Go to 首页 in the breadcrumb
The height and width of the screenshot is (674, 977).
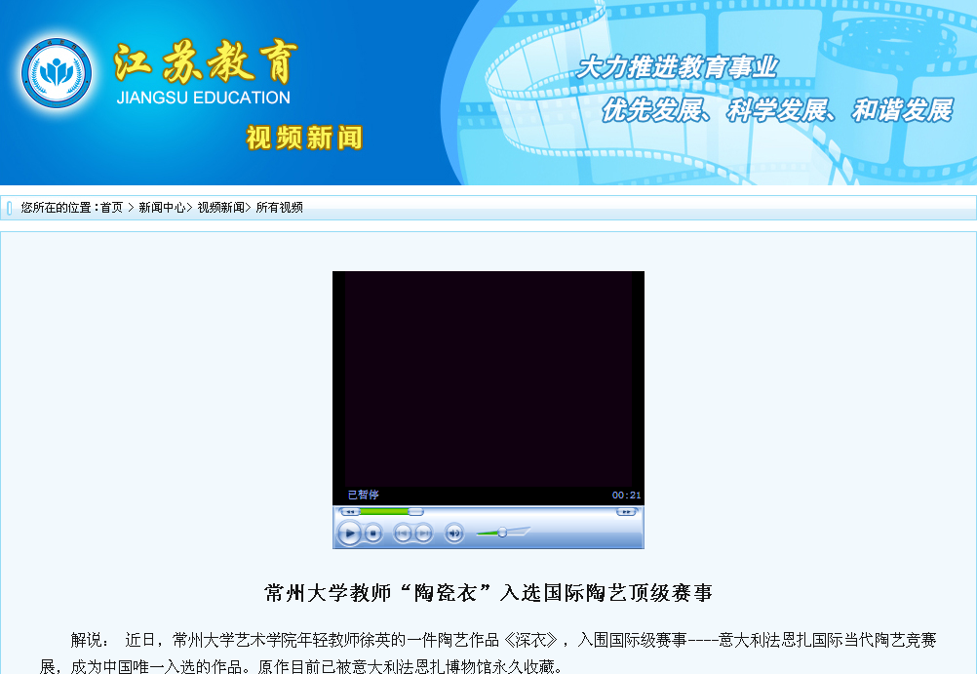click(x=112, y=208)
